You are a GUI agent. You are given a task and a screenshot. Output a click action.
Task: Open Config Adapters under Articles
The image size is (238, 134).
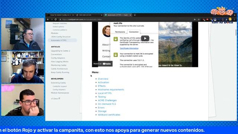[x=58, y=58]
